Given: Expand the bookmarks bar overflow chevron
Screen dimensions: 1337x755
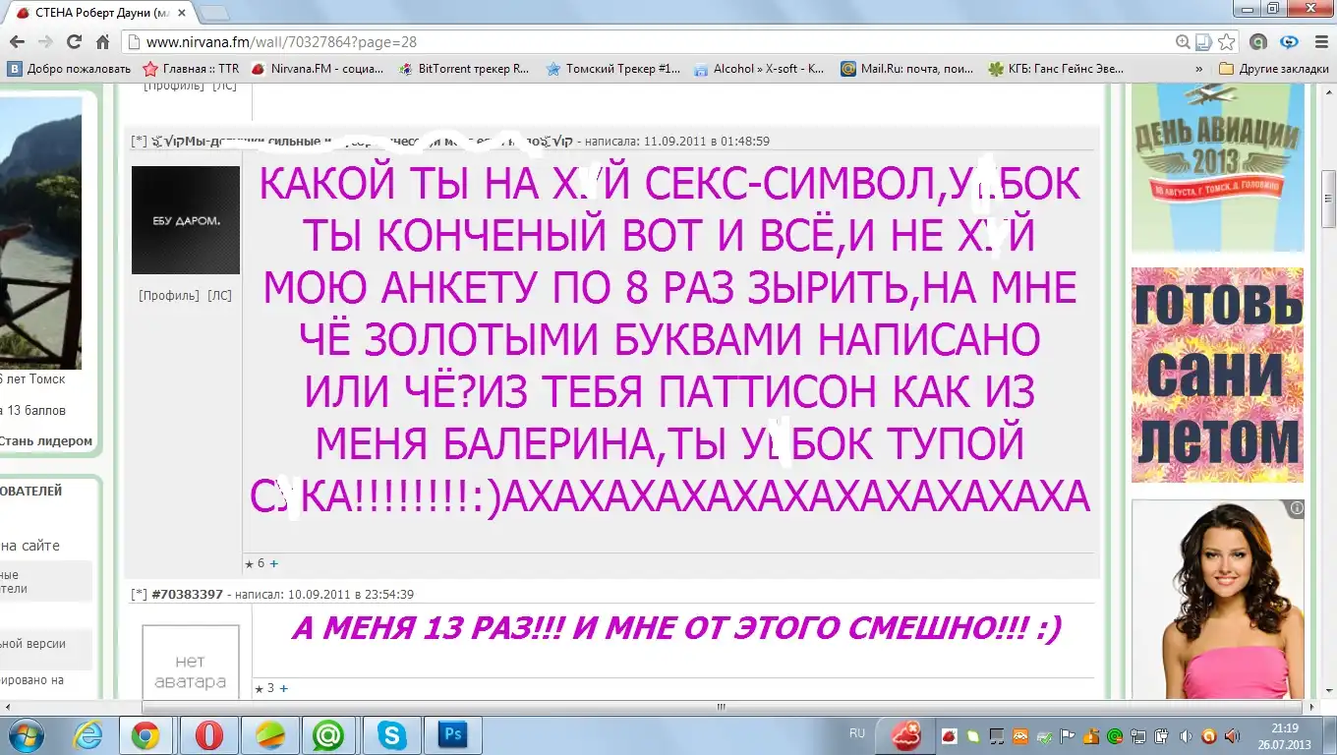Looking at the screenshot, I should click(x=1198, y=69).
